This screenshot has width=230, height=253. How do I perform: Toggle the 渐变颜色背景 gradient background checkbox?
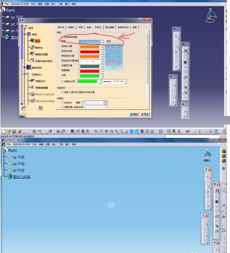pos(62,37)
